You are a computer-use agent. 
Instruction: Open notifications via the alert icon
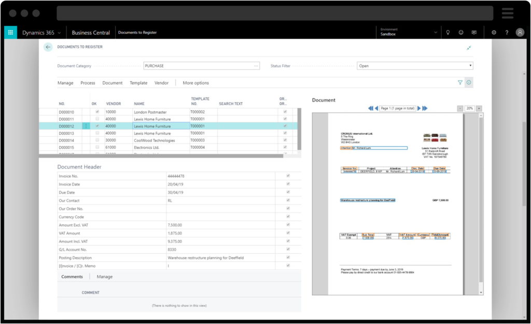coord(474,32)
